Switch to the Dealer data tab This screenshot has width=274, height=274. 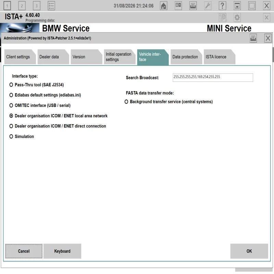tap(53, 57)
